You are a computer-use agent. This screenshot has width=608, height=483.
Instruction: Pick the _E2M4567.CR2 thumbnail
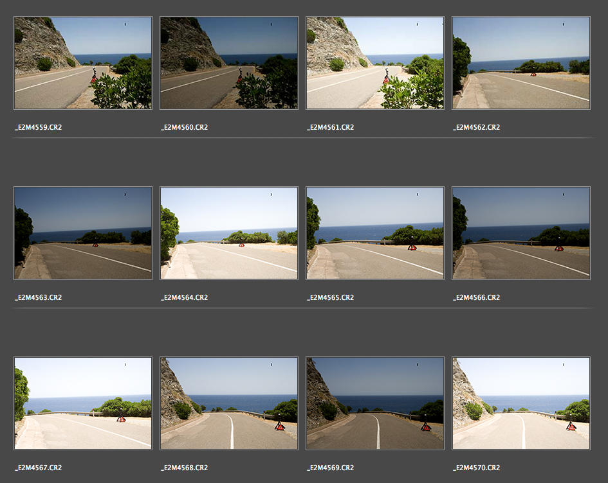tap(82, 403)
